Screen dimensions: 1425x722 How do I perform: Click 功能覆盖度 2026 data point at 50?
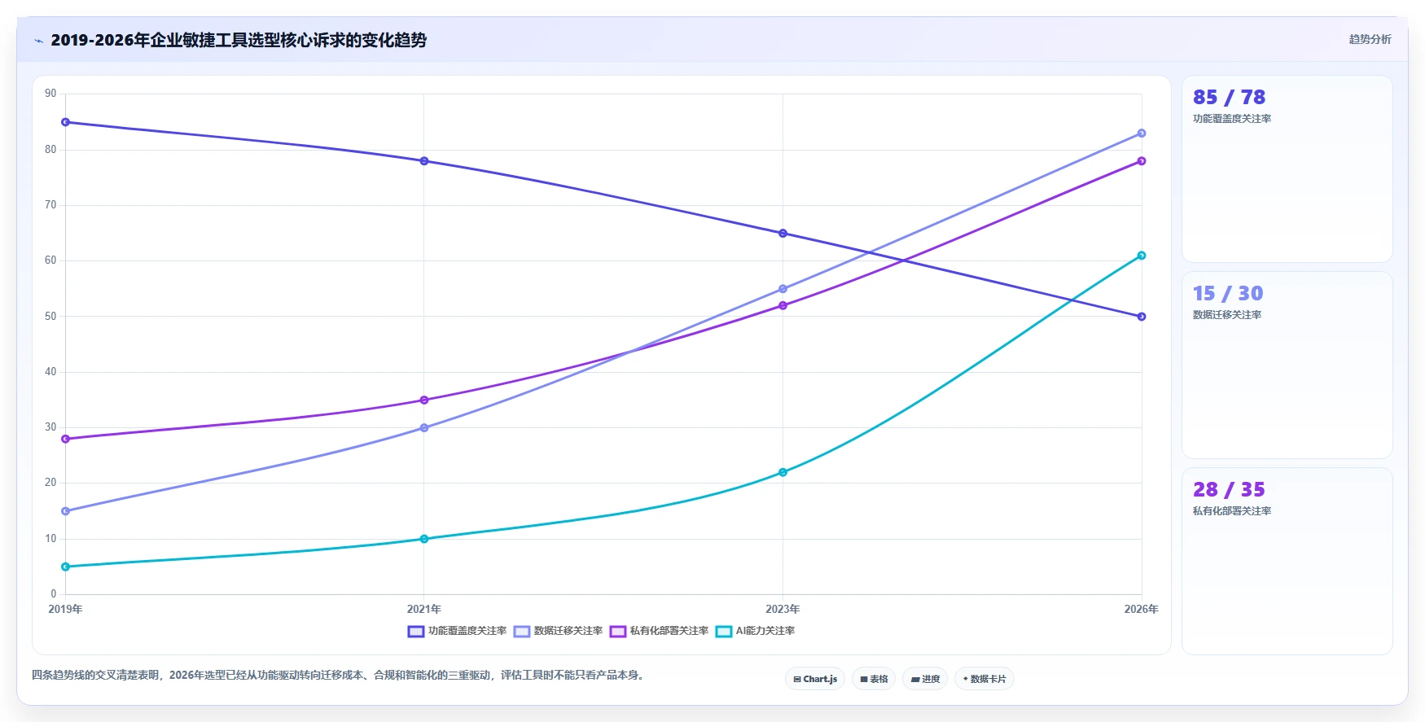pyautogui.click(x=1142, y=317)
